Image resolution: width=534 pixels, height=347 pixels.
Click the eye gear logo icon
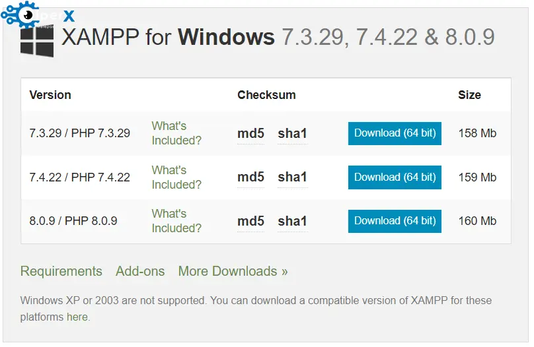pos(28,13)
